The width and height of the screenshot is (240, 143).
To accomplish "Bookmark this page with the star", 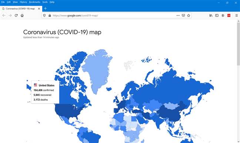I will click(x=189, y=16).
